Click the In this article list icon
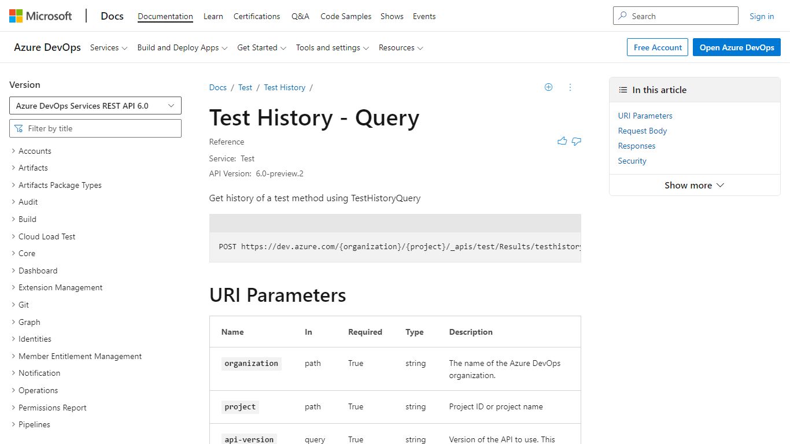Viewport: 790px width, 444px height. point(623,90)
